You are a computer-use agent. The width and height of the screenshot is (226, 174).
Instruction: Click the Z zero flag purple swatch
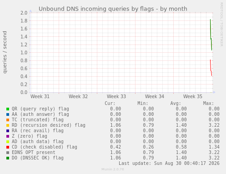point(8,136)
